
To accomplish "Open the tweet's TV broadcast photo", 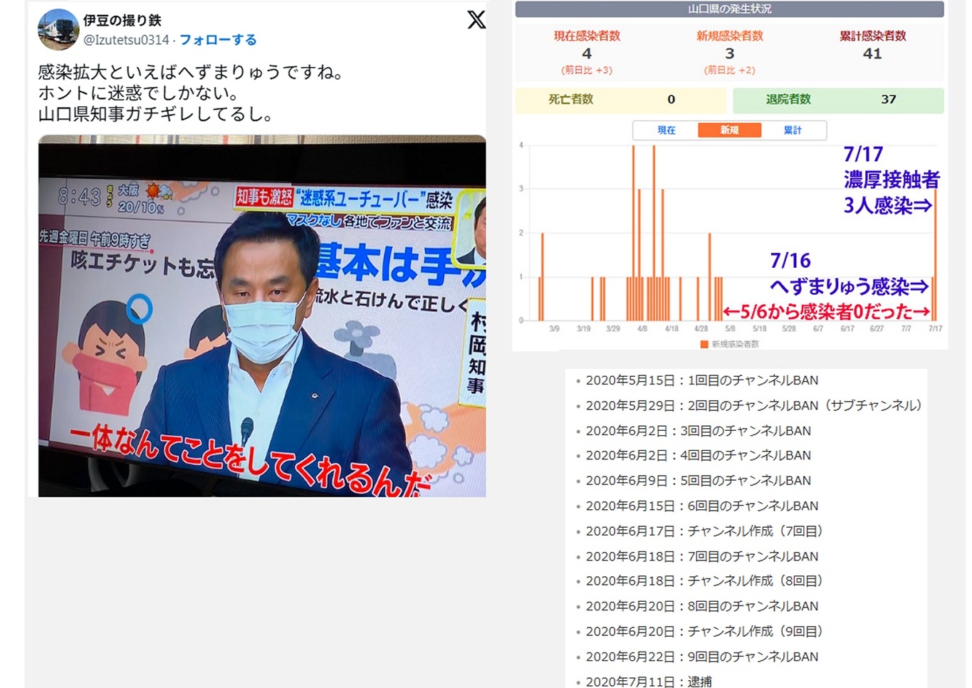I will [x=262, y=316].
